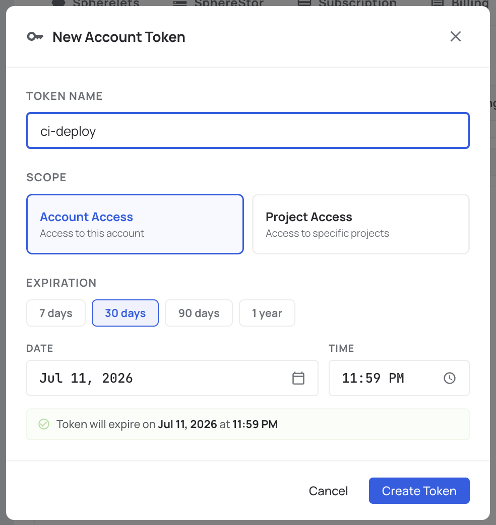
Task: Click the green checkmark icon in expiry notice
Action: click(44, 424)
